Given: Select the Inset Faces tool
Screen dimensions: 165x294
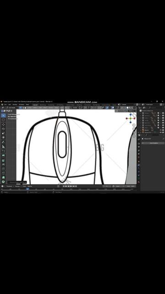Looking at the screenshot, I should tap(3, 160).
